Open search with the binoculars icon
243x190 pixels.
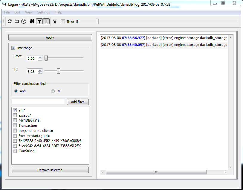coord(32,21)
